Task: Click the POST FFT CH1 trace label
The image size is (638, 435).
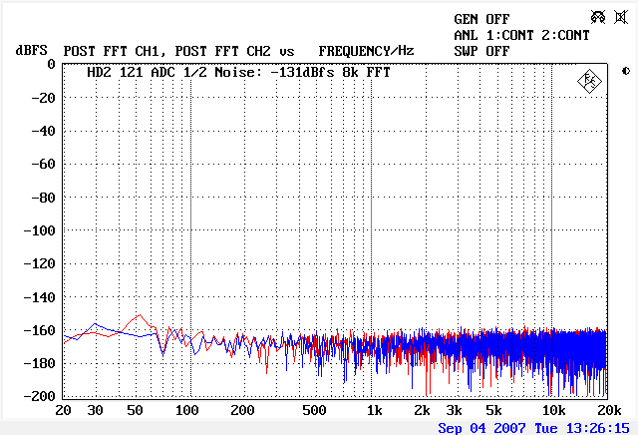Action: click(111, 51)
